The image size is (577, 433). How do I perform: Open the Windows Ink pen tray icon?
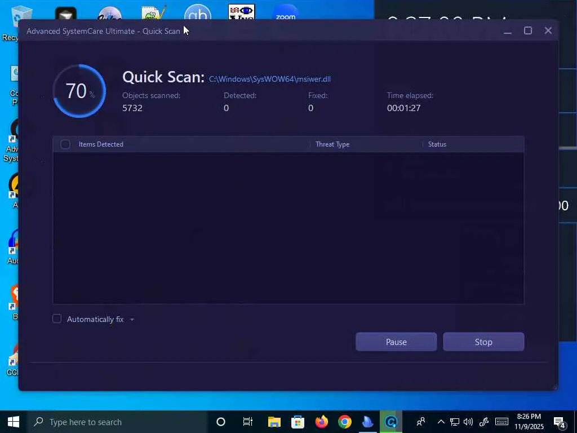coord(484,422)
